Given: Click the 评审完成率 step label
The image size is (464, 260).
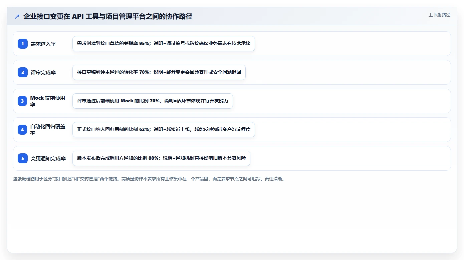Looking at the screenshot, I should click(43, 72).
